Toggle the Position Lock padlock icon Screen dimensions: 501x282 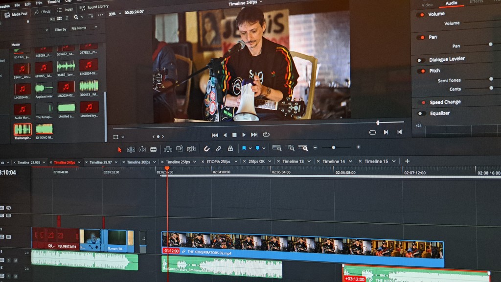tap(230, 148)
